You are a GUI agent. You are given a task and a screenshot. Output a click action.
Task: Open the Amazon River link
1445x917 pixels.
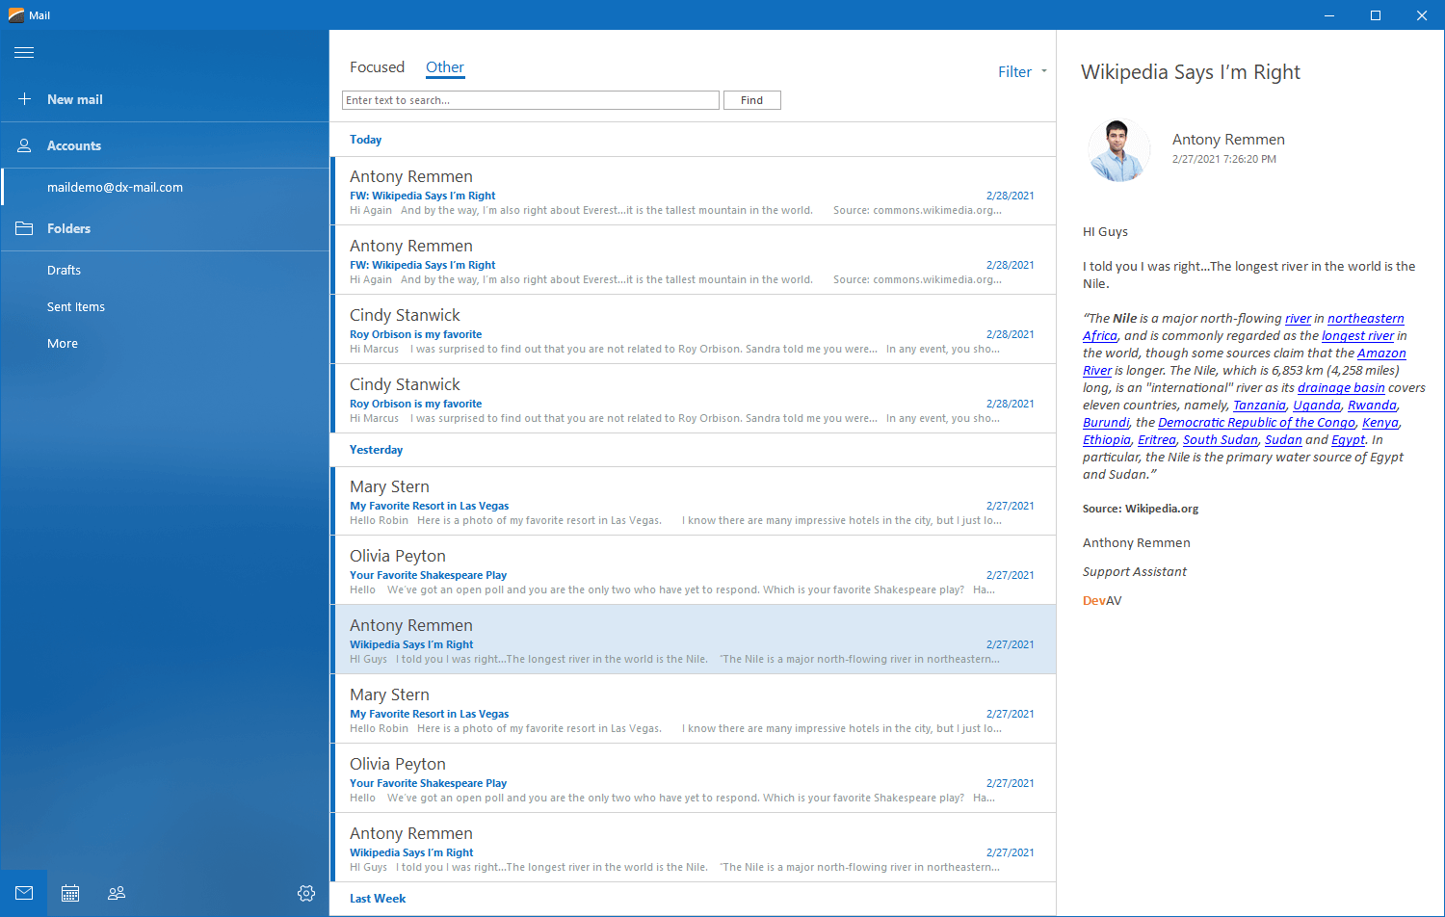point(1381,353)
